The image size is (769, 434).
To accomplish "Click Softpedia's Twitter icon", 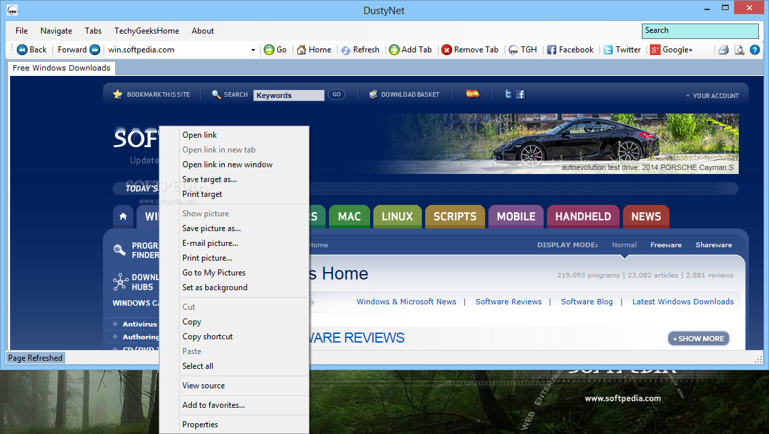I will 508,94.
